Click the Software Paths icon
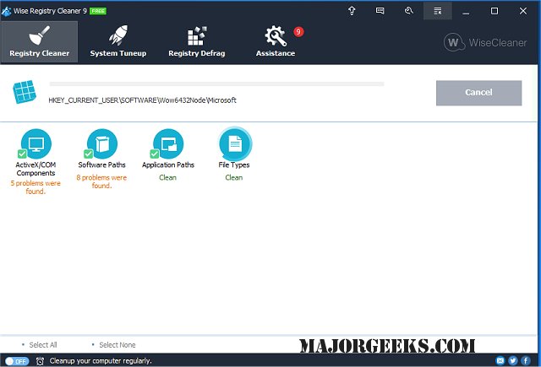541x367 pixels. click(x=102, y=143)
